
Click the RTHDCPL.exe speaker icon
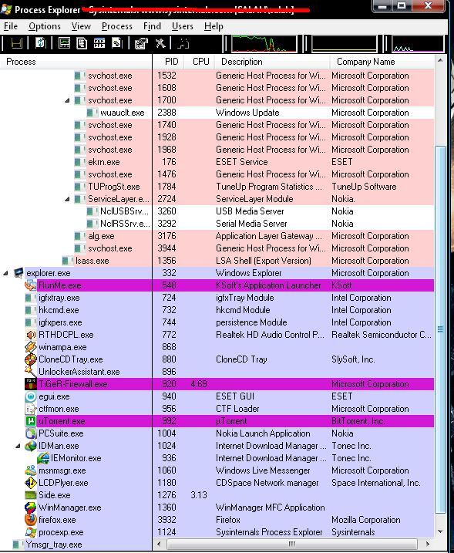[31, 335]
